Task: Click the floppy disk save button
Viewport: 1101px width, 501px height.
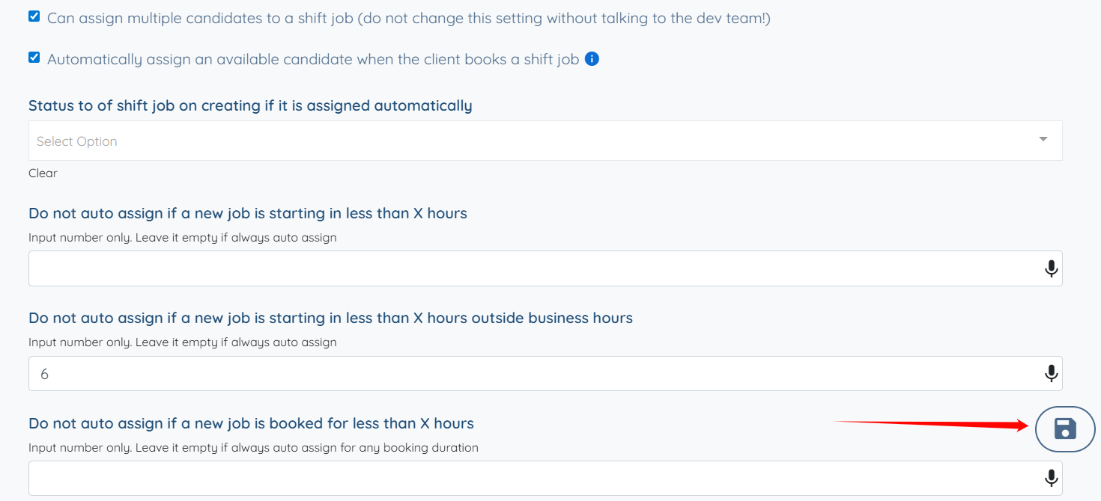Action: 1065,428
